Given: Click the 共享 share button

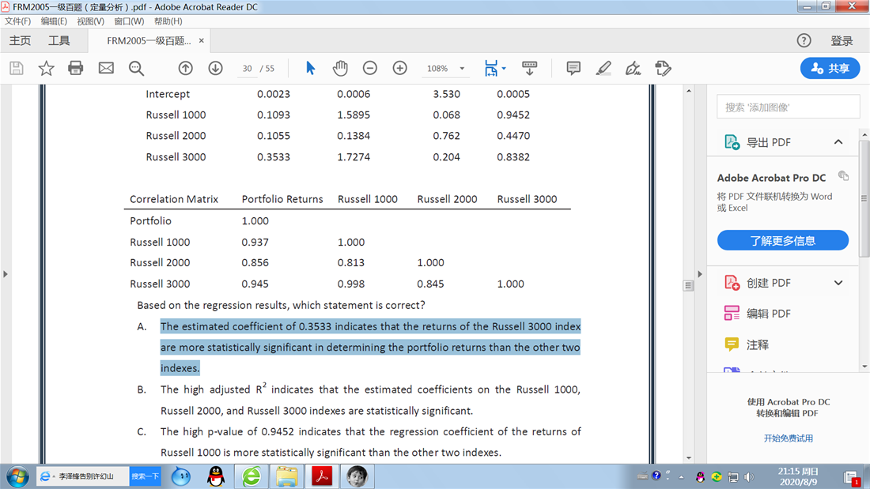Looking at the screenshot, I should click(x=830, y=68).
